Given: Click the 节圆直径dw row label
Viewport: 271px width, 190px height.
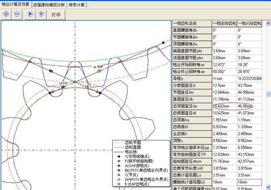Looking at the screenshot, I should tap(192, 92).
